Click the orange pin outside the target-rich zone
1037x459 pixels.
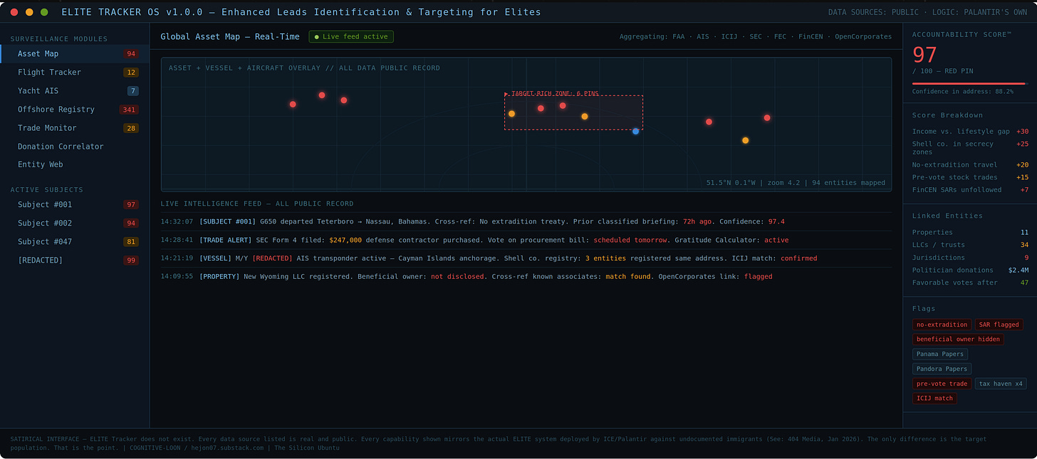tap(745, 140)
